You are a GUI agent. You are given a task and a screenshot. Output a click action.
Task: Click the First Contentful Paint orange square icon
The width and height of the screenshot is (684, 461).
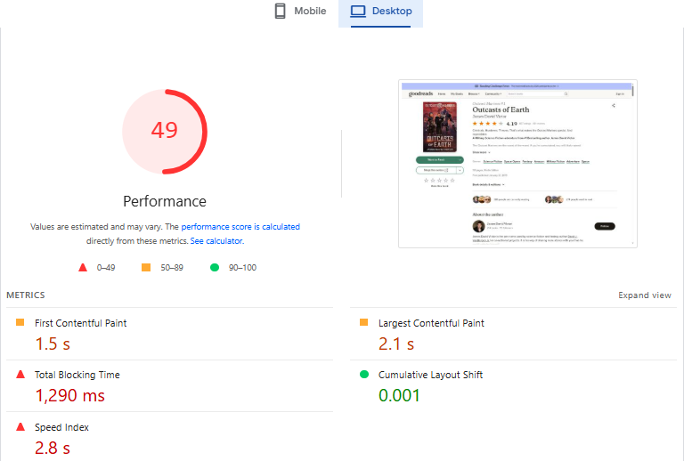coord(20,322)
